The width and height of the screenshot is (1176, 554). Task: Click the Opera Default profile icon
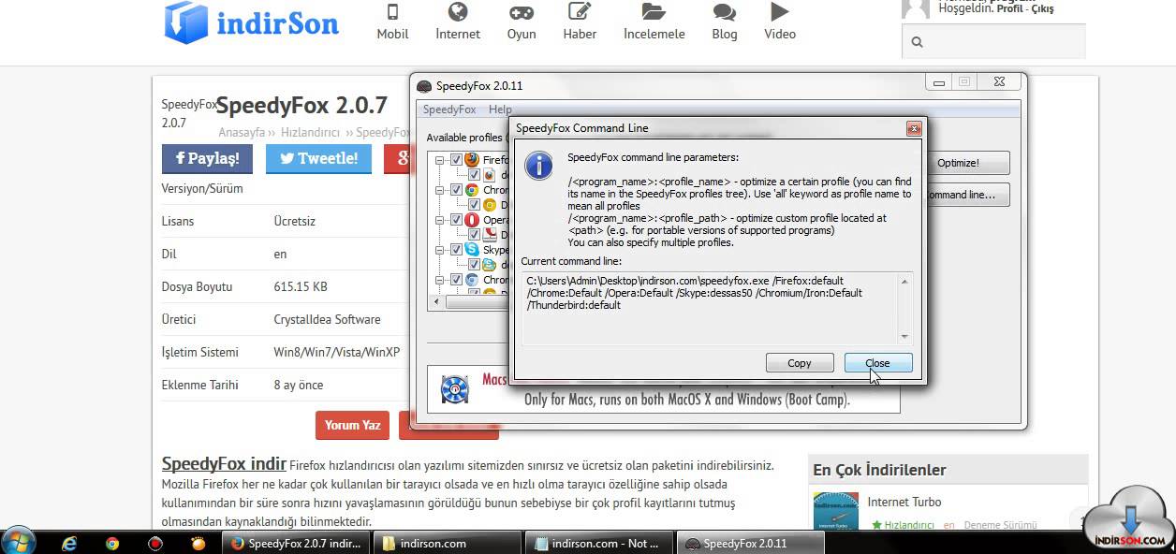491,235
